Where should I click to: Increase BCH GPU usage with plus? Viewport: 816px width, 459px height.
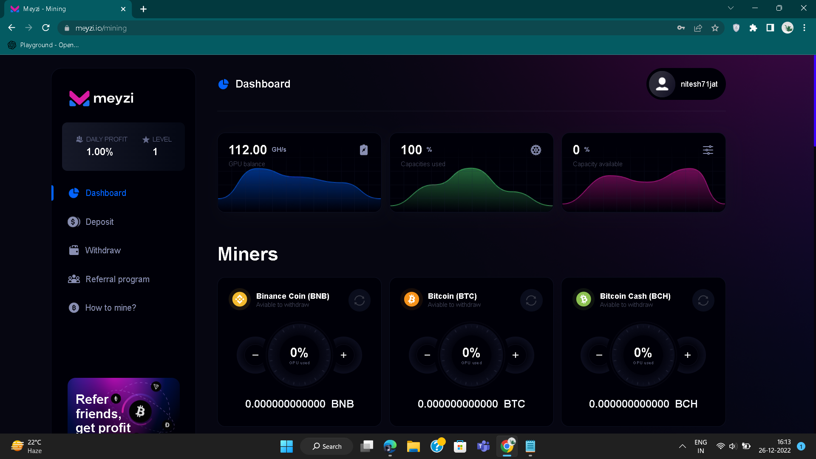[687, 355]
